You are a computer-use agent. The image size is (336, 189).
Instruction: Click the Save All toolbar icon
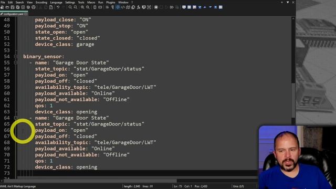18,7
